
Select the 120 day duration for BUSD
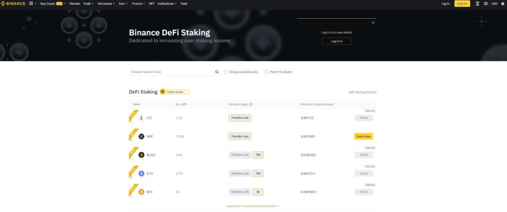[258, 155]
